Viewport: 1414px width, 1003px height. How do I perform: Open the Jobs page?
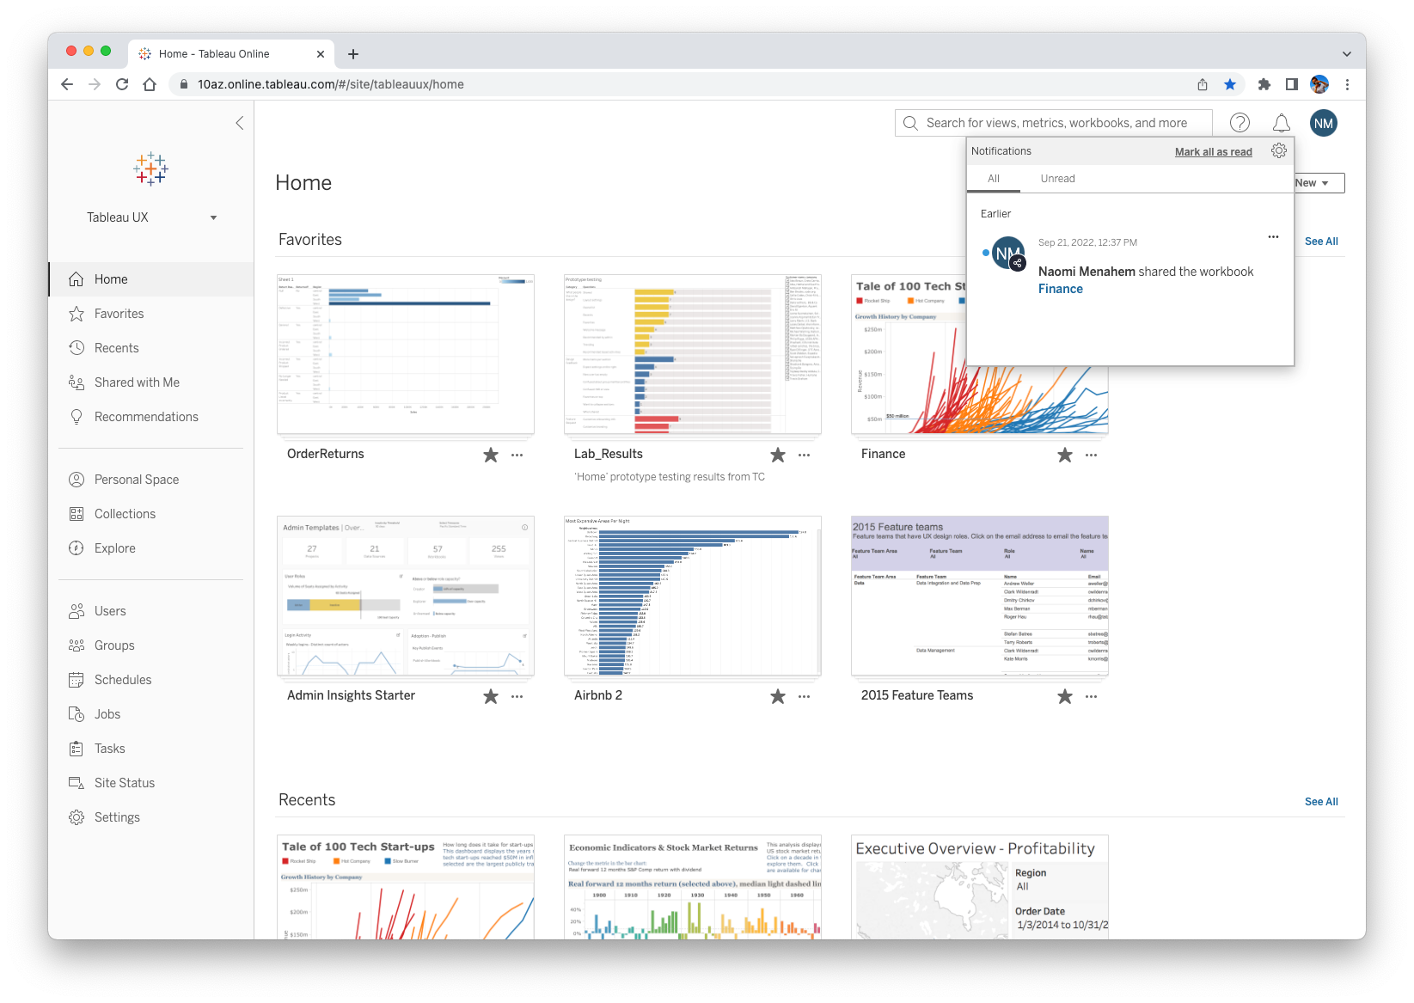click(151, 714)
